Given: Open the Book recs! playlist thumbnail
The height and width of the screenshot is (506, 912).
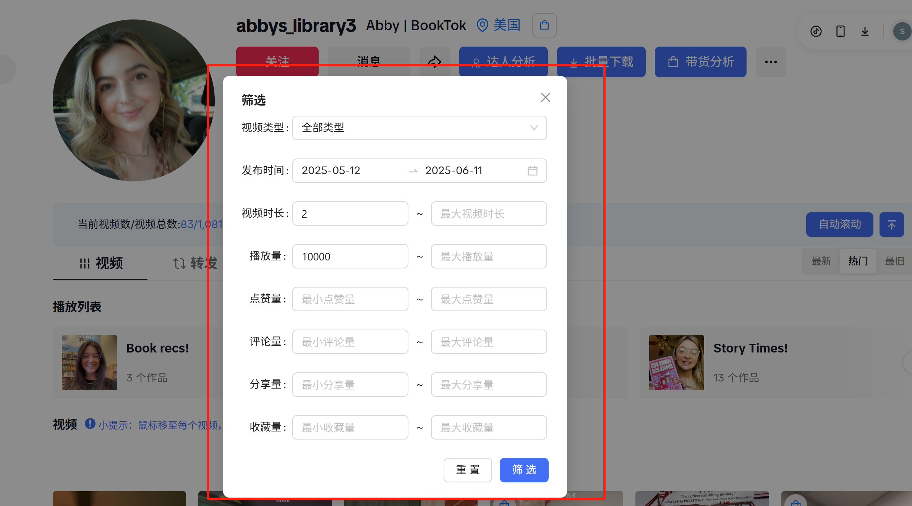Looking at the screenshot, I should coord(89,362).
